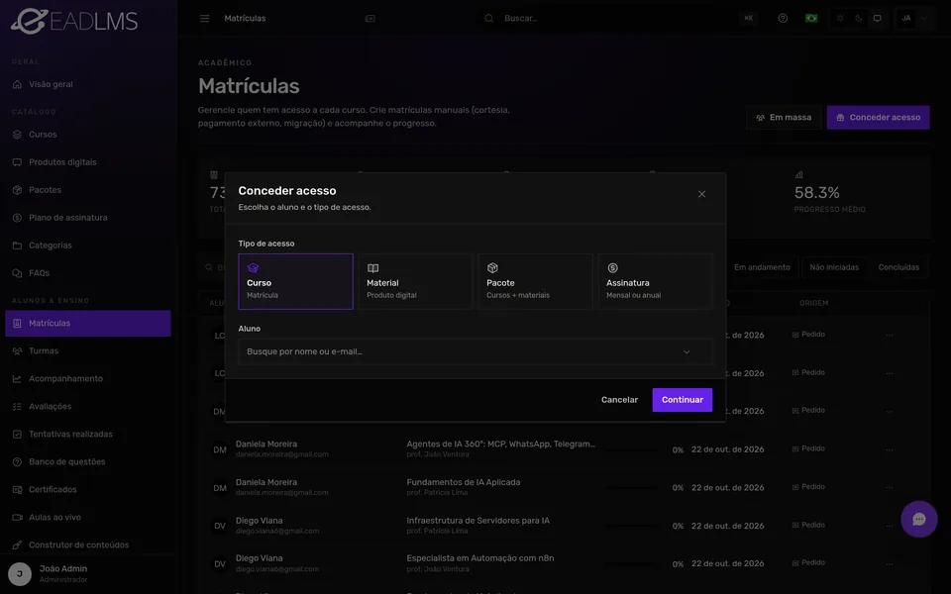This screenshot has width=951, height=594.
Task: Expand the JA user account menu
Action: pos(913,18)
